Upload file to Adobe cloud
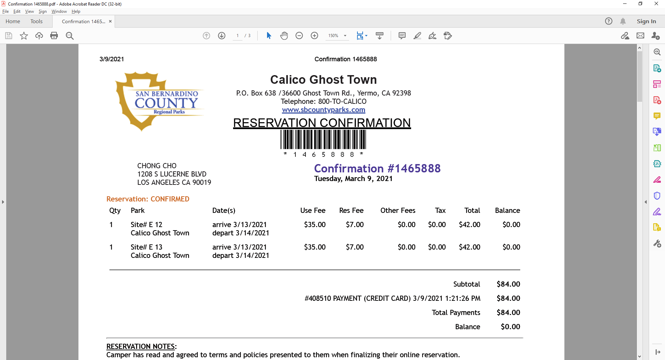 pos(39,36)
